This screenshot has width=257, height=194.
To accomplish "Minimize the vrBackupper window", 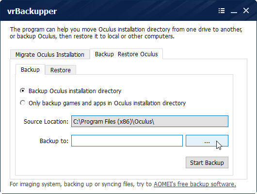I will (234, 12).
